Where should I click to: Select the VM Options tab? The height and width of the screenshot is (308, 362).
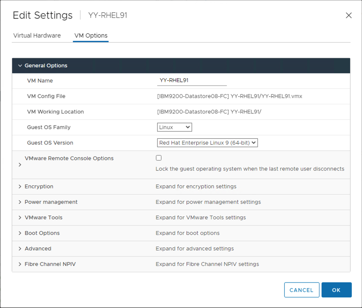click(91, 36)
